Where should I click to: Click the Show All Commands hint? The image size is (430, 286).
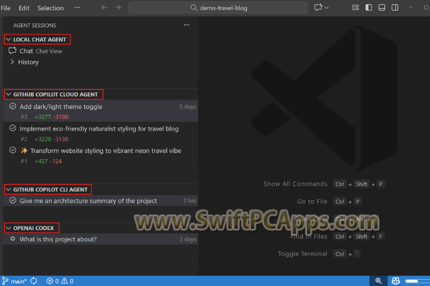(x=296, y=184)
